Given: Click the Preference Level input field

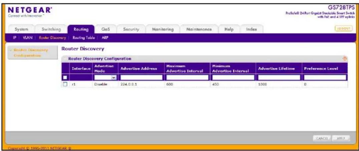Looking at the screenshot, I should [x=325, y=78].
